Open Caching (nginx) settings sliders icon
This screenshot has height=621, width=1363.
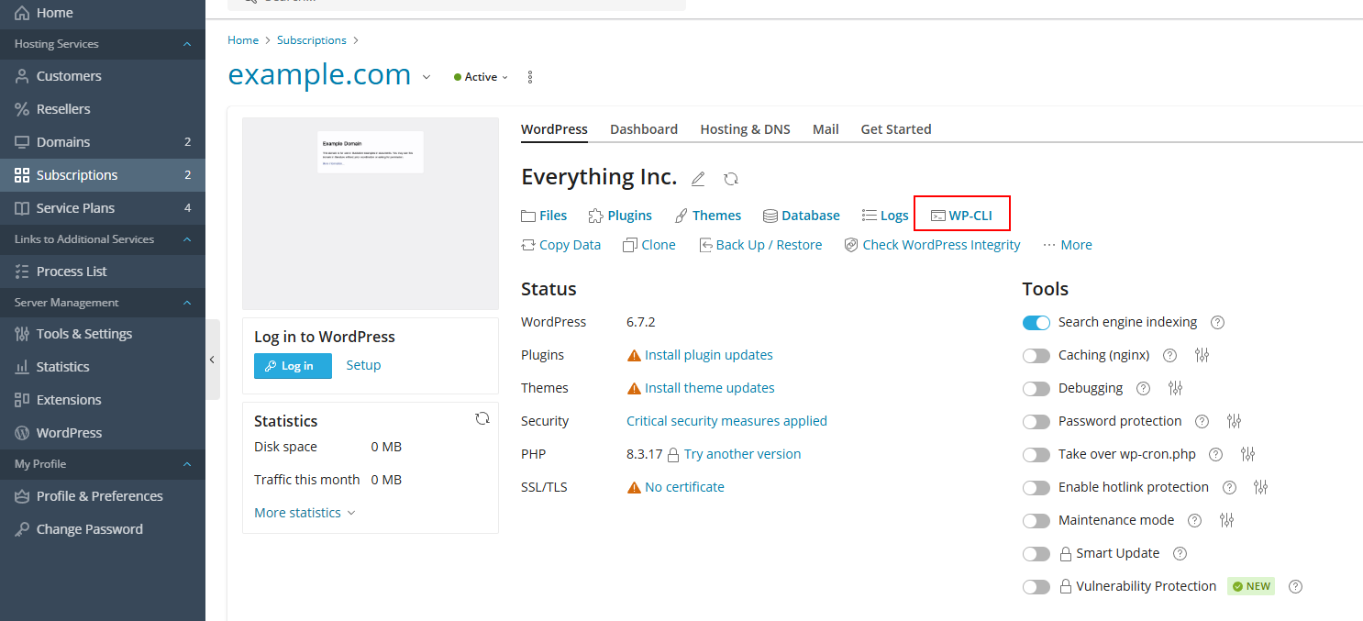point(1202,355)
